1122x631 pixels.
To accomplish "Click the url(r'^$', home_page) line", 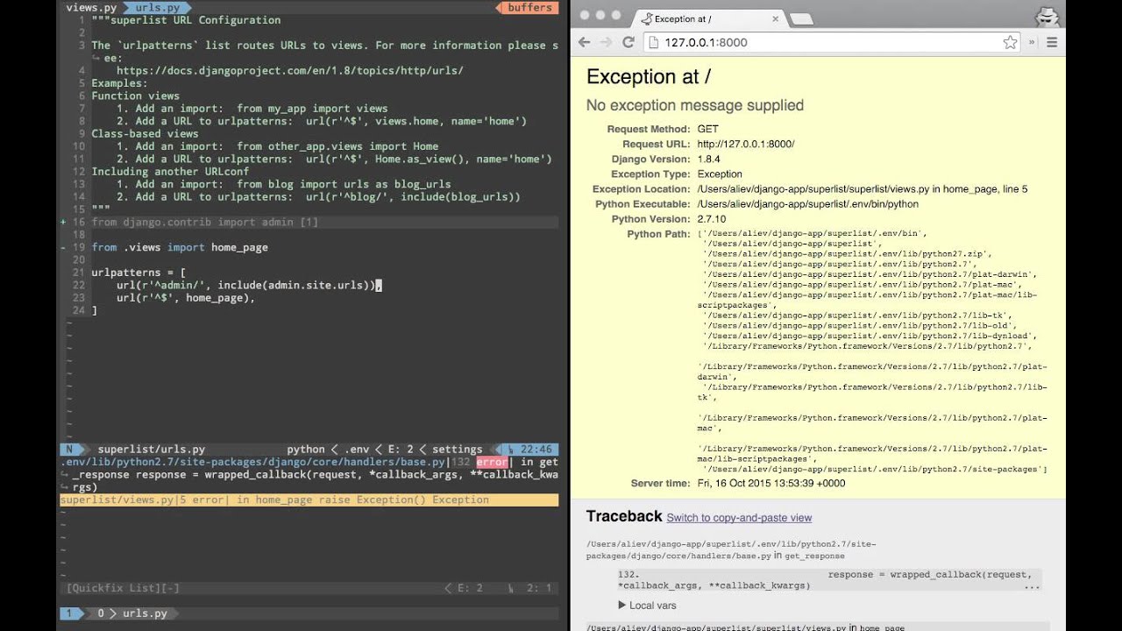I will [185, 298].
